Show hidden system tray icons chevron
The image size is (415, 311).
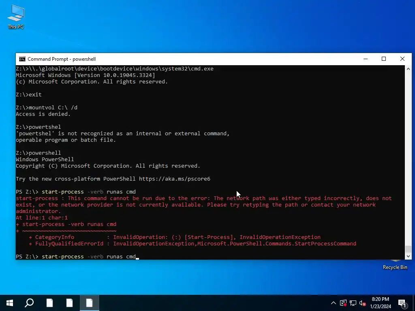tap(334, 303)
